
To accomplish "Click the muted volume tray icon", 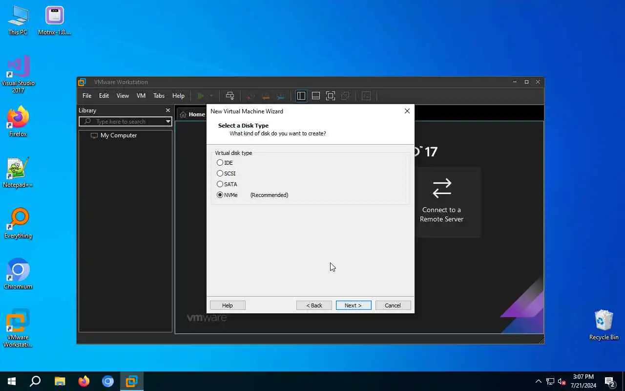I will point(562,381).
